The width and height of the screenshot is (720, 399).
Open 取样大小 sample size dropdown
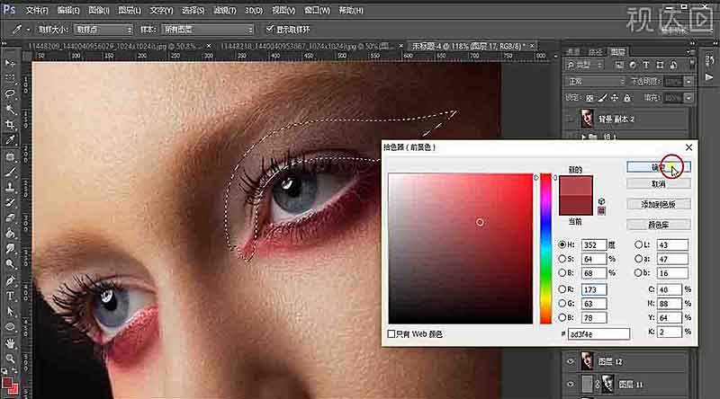[x=103, y=30]
